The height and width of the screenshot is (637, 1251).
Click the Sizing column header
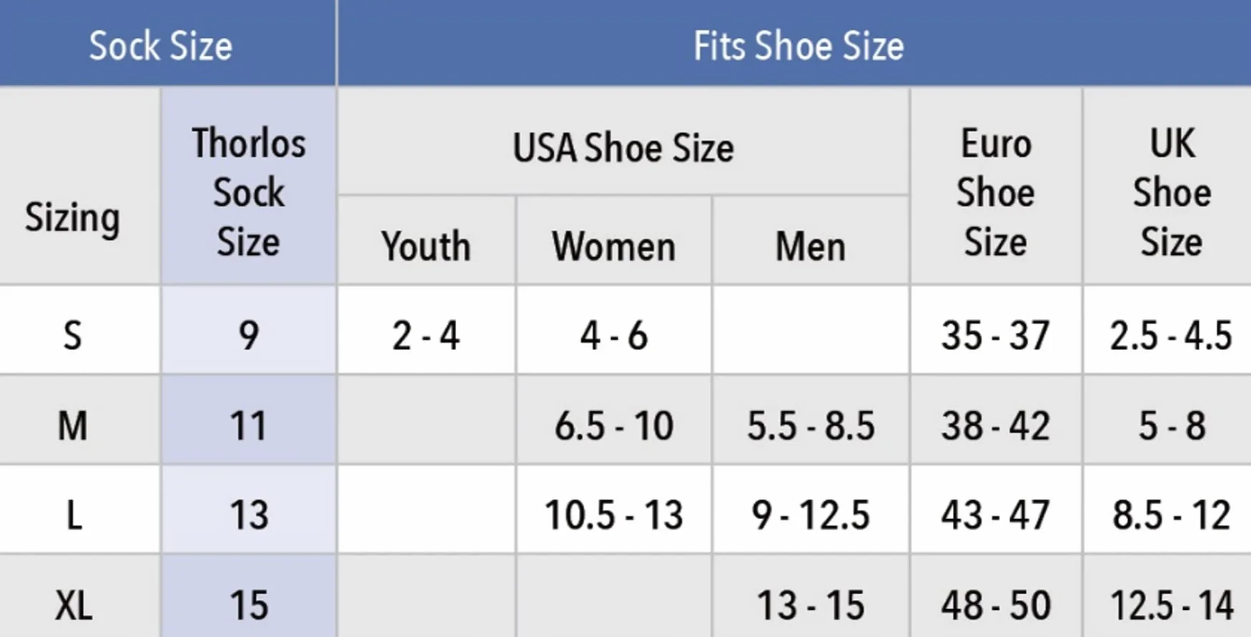coord(79,186)
